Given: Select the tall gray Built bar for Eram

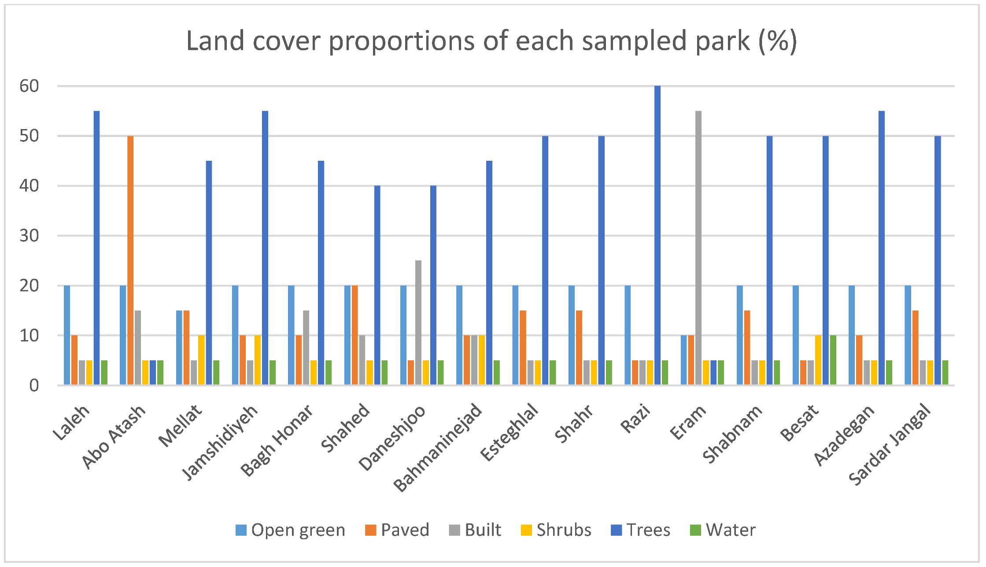Looking at the screenshot, I should (698, 248).
